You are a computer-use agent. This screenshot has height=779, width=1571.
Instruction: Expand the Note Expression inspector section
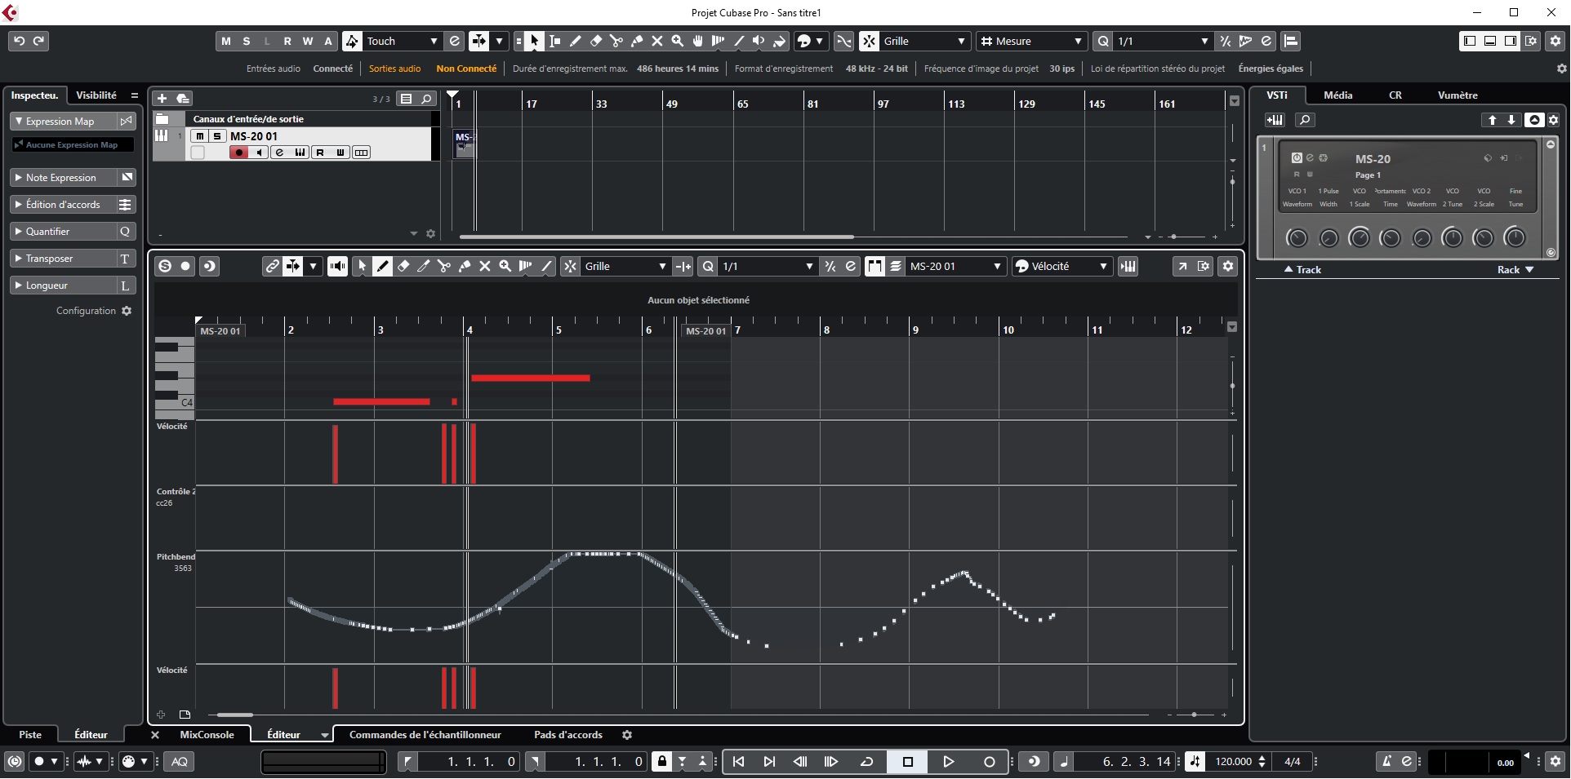tap(64, 178)
